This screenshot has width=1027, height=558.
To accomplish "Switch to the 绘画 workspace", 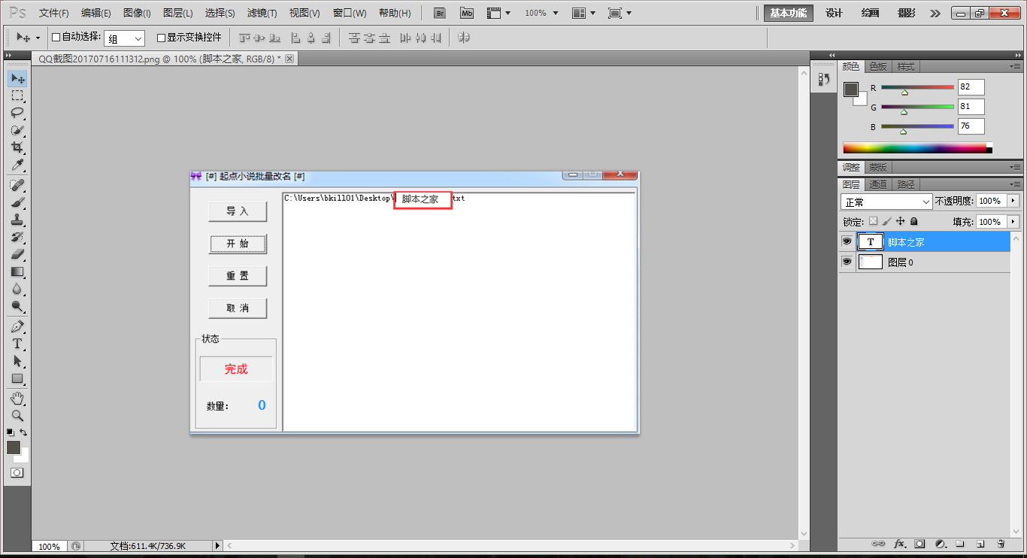I will click(870, 14).
